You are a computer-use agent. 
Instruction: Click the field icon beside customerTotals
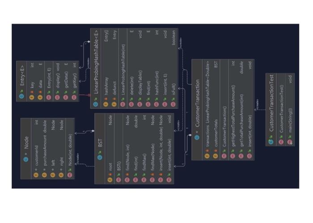point(216,156)
